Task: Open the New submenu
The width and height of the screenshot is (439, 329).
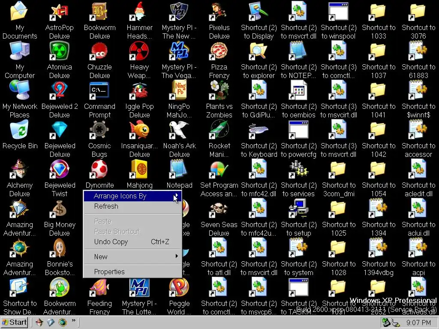Action: [x=132, y=257]
